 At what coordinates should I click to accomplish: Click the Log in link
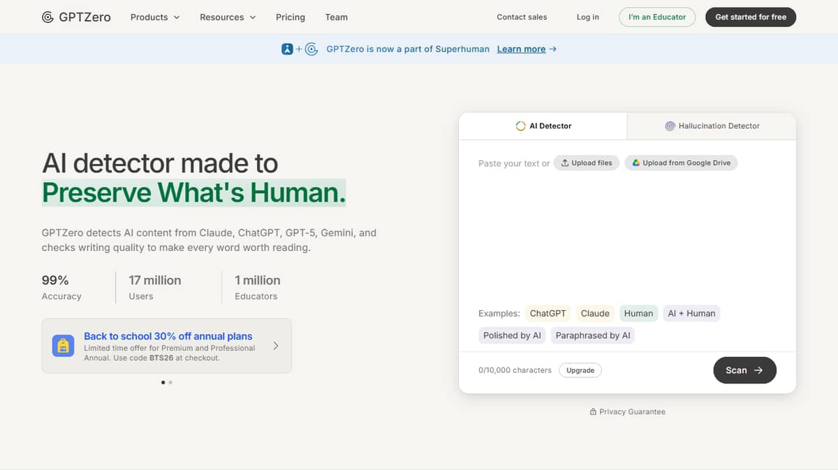(587, 17)
